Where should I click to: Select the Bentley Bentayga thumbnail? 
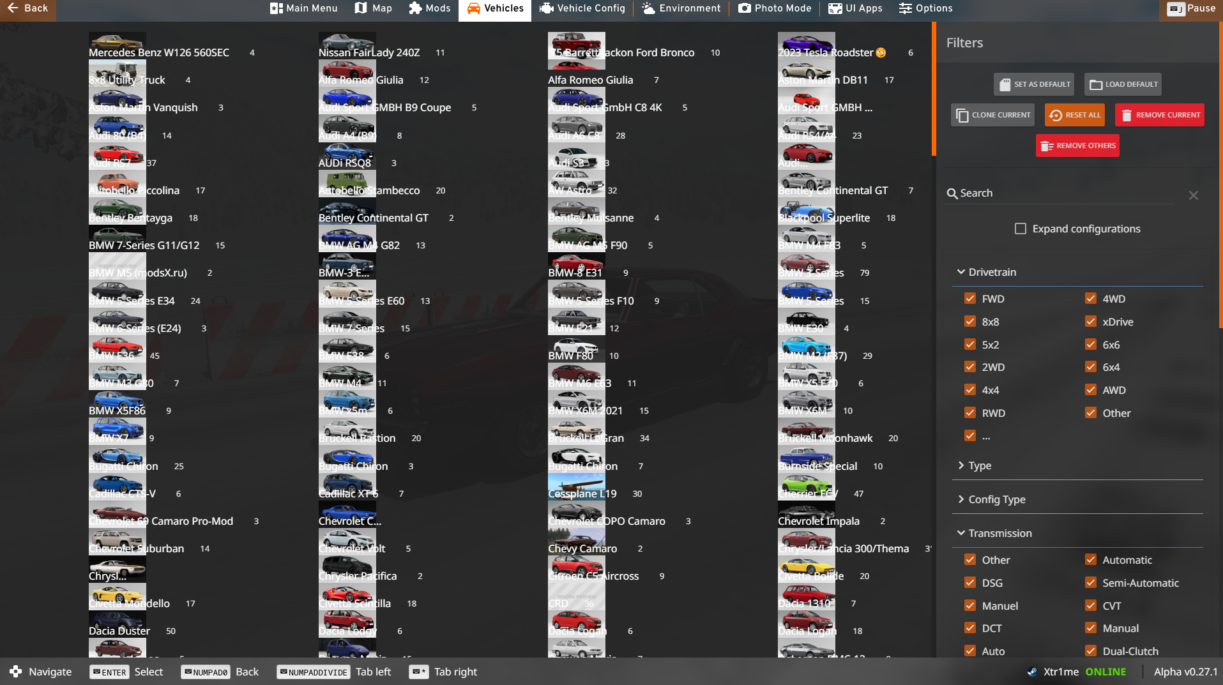click(x=118, y=211)
